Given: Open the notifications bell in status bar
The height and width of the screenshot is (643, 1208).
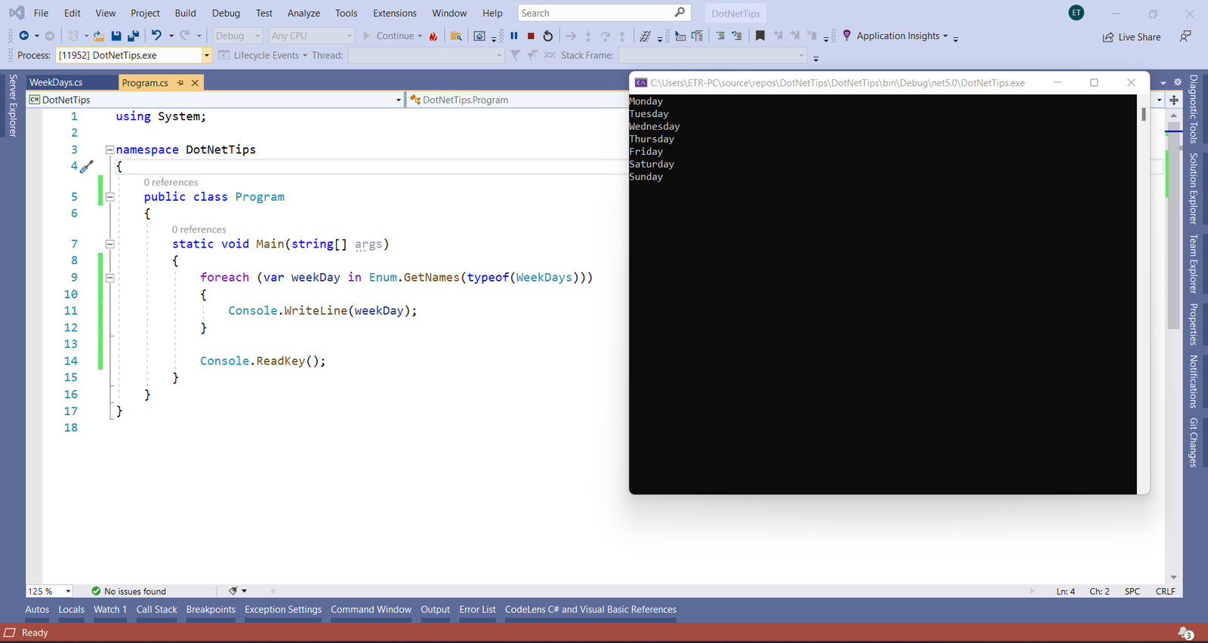Looking at the screenshot, I should click(x=1185, y=632).
